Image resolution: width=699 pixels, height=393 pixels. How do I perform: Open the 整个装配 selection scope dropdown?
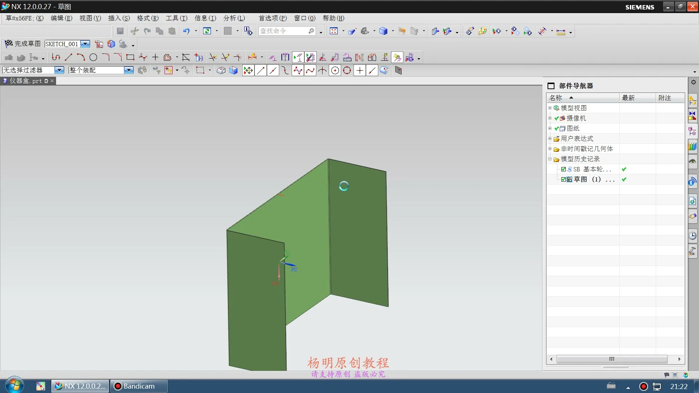click(129, 70)
